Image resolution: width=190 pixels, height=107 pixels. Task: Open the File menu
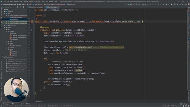5,1
